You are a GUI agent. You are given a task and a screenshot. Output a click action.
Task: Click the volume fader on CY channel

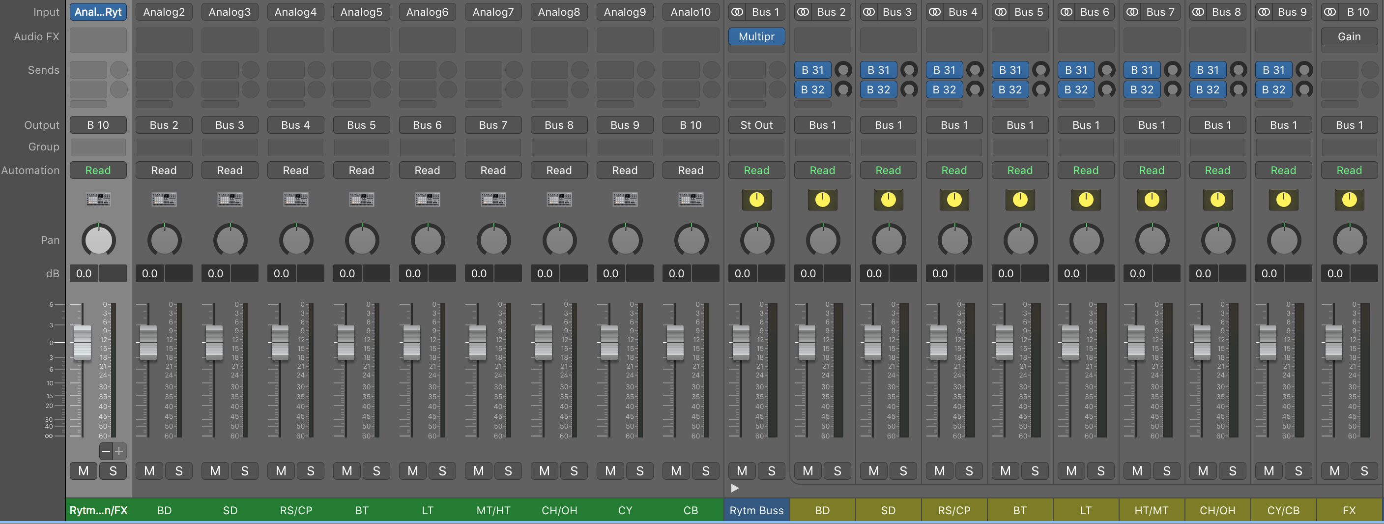pos(609,343)
